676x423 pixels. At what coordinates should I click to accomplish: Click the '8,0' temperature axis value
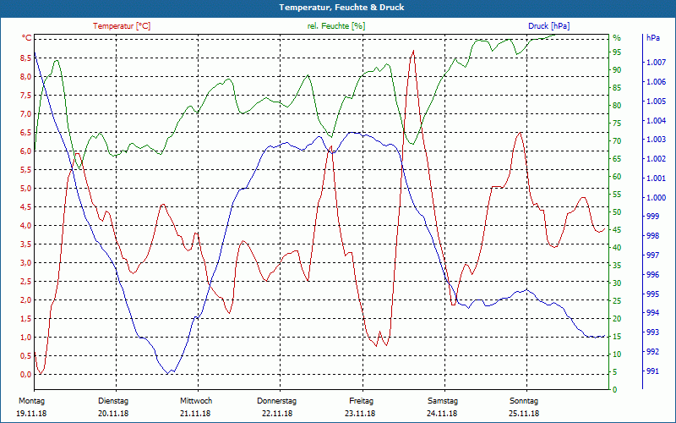pos(25,77)
